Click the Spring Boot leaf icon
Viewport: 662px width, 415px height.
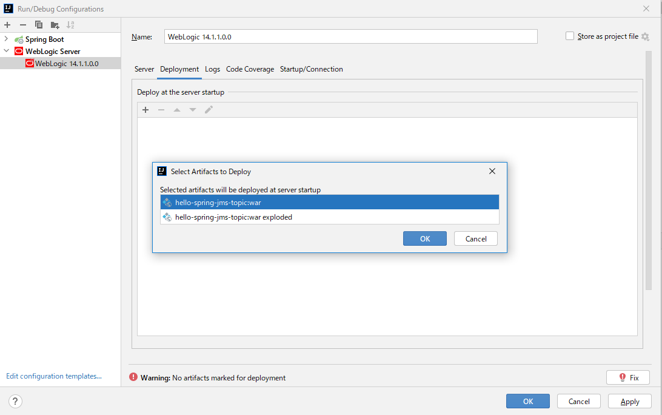click(19, 39)
